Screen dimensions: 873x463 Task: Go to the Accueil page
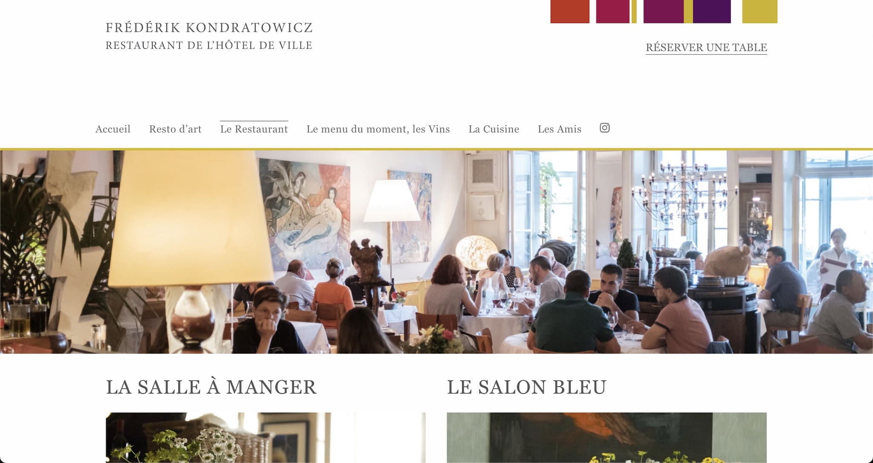(113, 129)
